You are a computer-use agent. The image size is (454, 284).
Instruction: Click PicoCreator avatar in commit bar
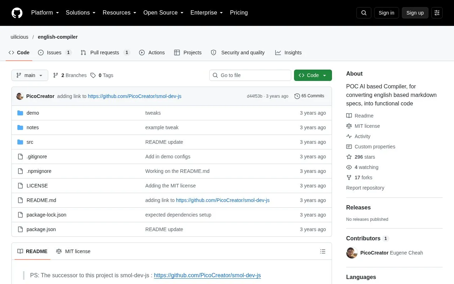tap(20, 96)
